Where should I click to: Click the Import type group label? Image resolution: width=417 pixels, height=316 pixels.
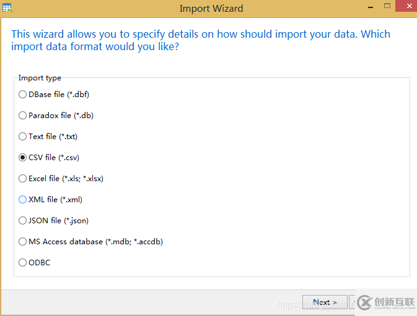click(x=40, y=78)
